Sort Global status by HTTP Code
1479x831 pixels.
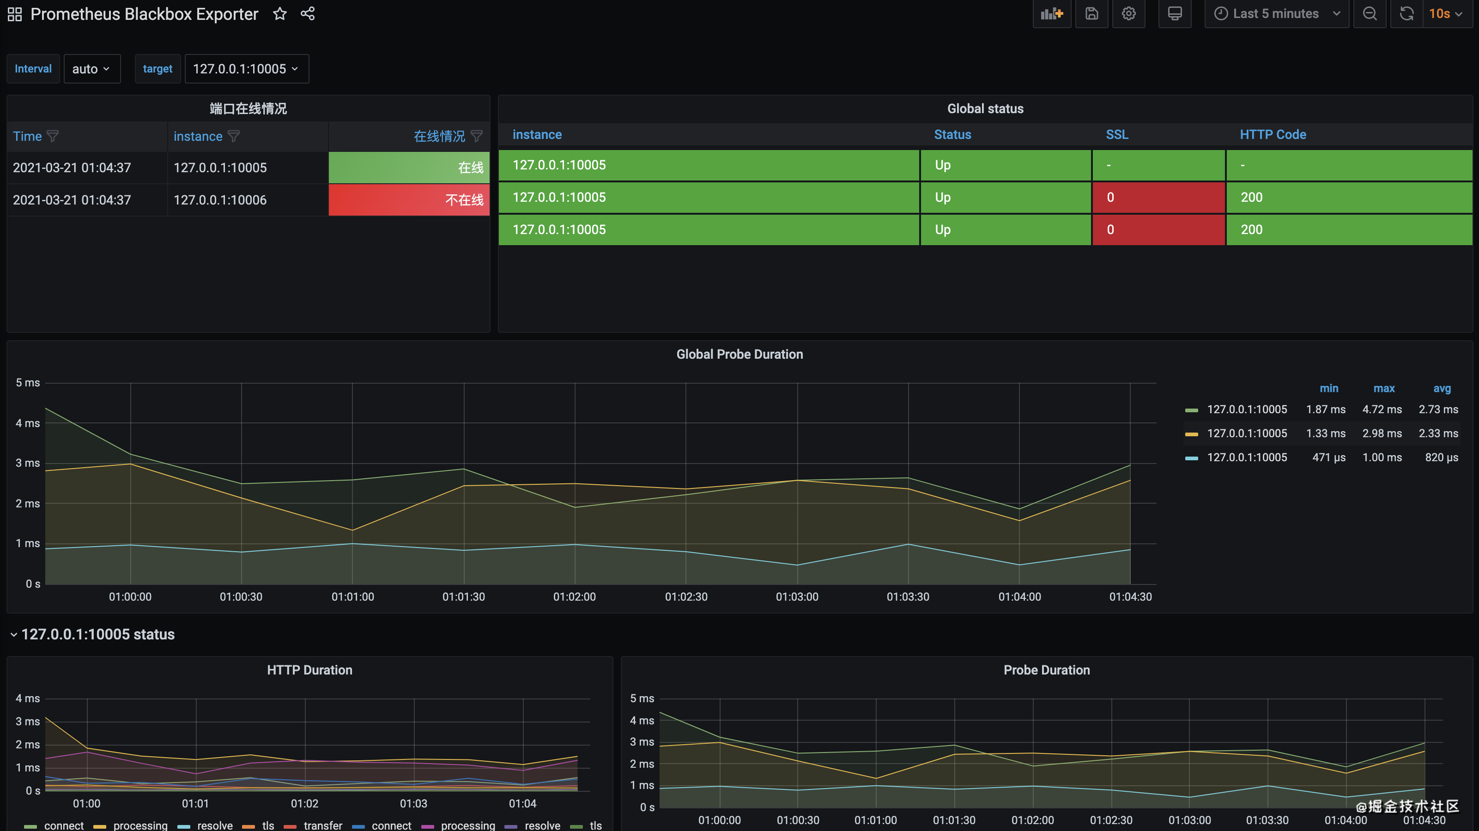pyautogui.click(x=1273, y=134)
